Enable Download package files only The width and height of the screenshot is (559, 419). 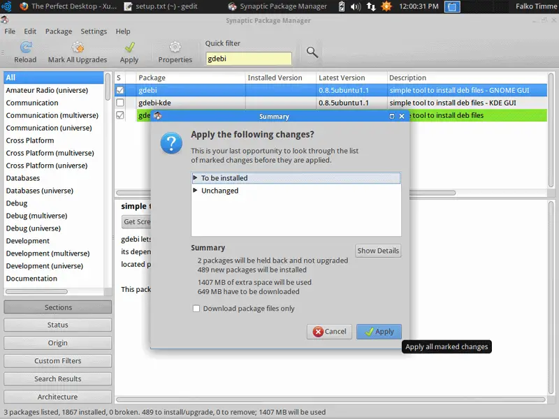pyautogui.click(x=196, y=309)
